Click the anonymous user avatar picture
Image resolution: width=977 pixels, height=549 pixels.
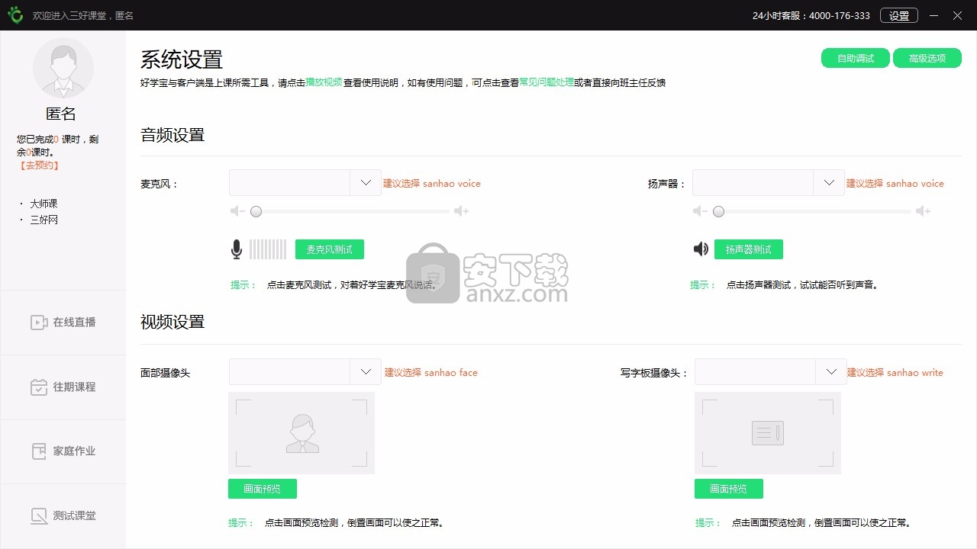click(63, 68)
